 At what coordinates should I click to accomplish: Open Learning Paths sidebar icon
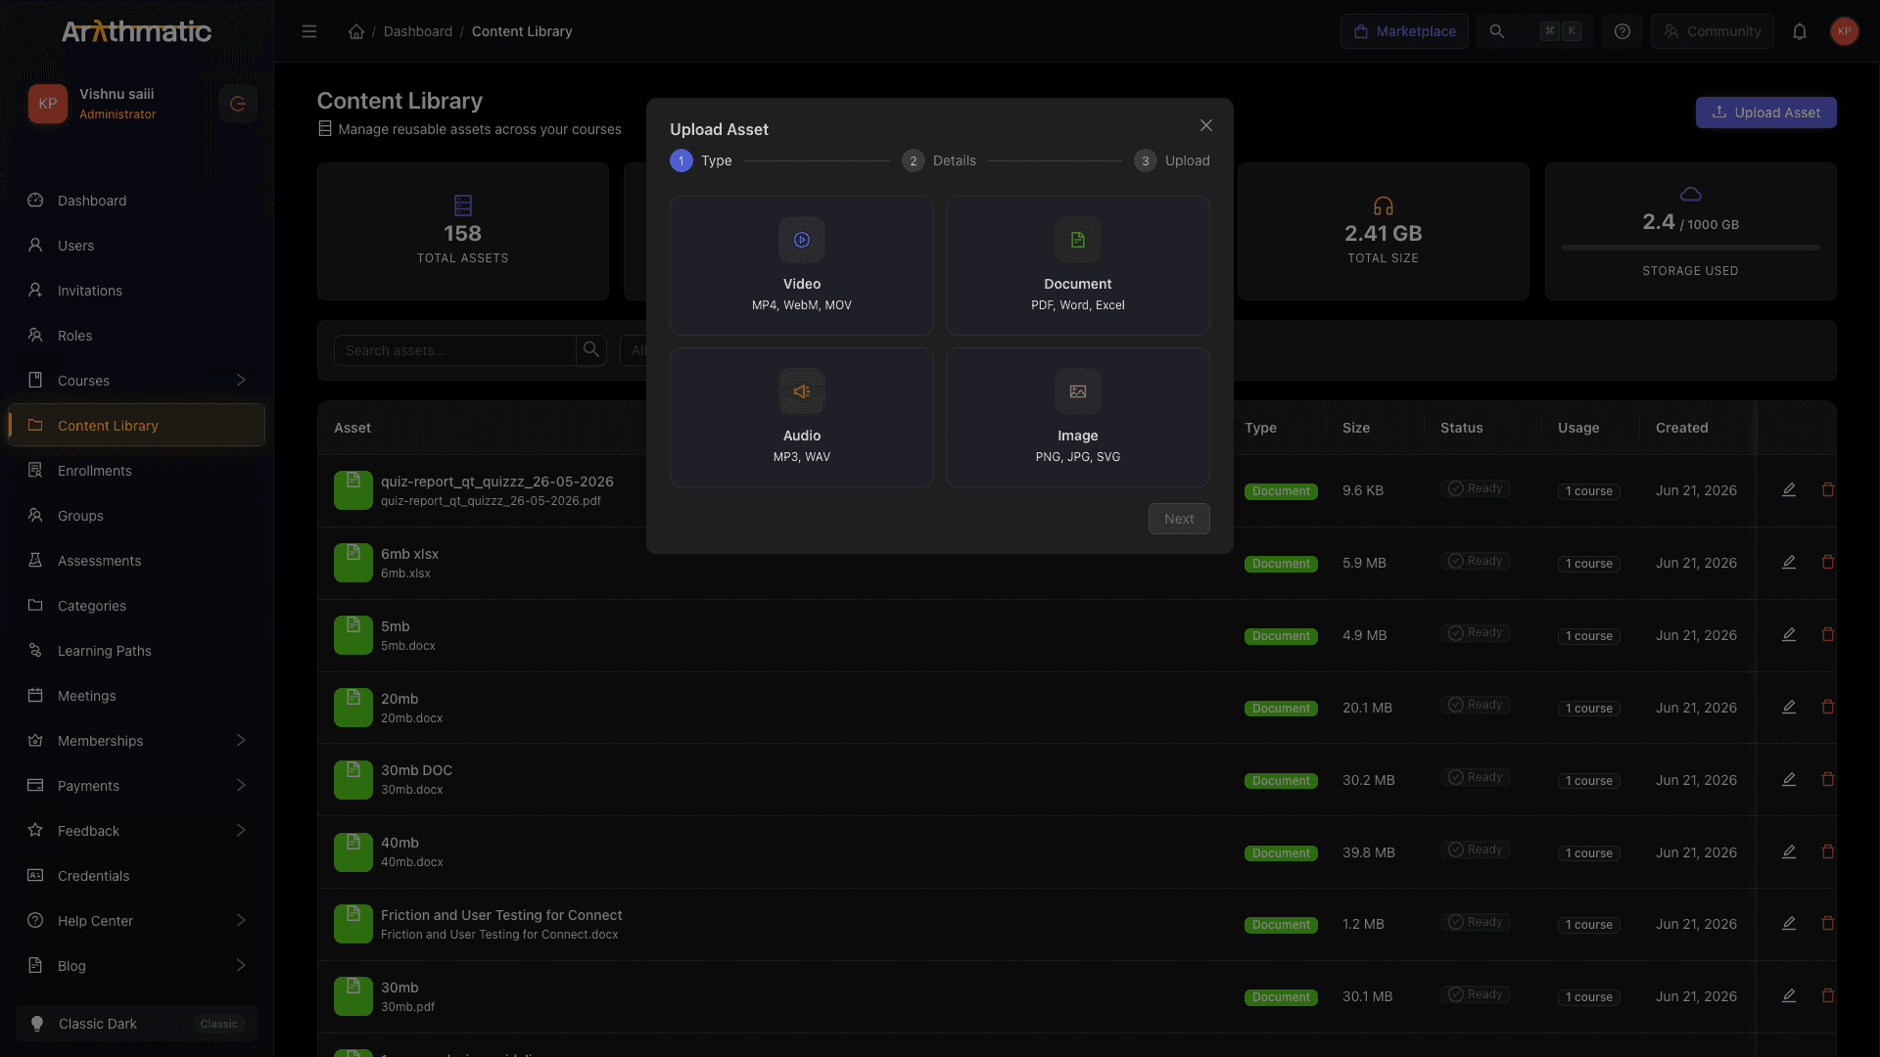35,650
